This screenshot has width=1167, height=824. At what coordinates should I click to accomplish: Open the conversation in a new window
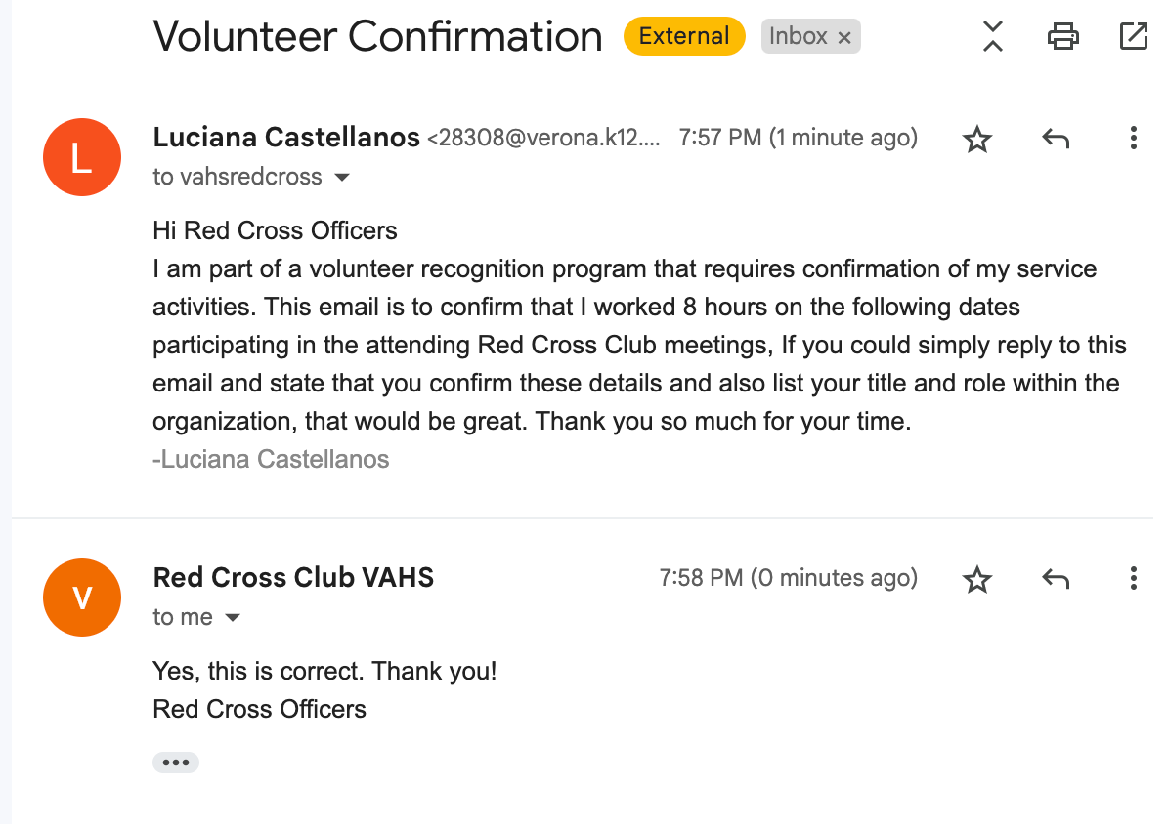[x=1133, y=37]
